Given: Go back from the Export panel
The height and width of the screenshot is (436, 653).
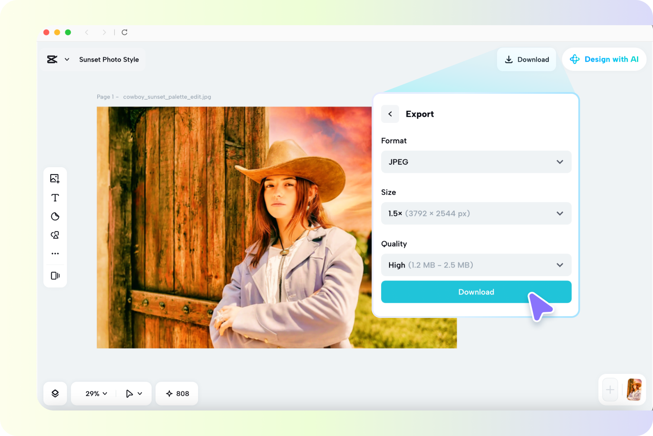Looking at the screenshot, I should [390, 114].
